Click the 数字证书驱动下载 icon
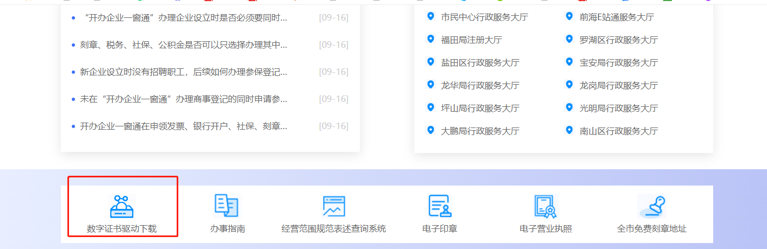The width and height of the screenshot is (767, 249). pyautogui.click(x=122, y=206)
